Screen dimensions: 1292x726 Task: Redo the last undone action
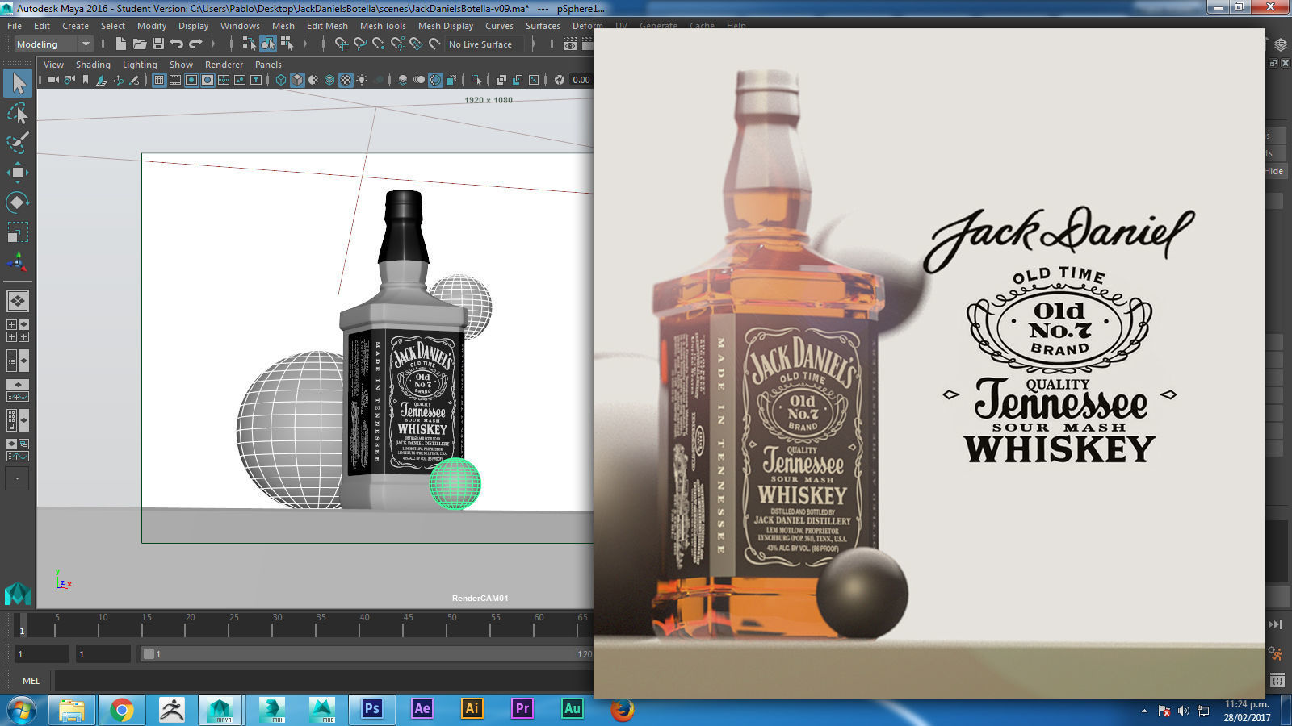pyautogui.click(x=195, y=44)
